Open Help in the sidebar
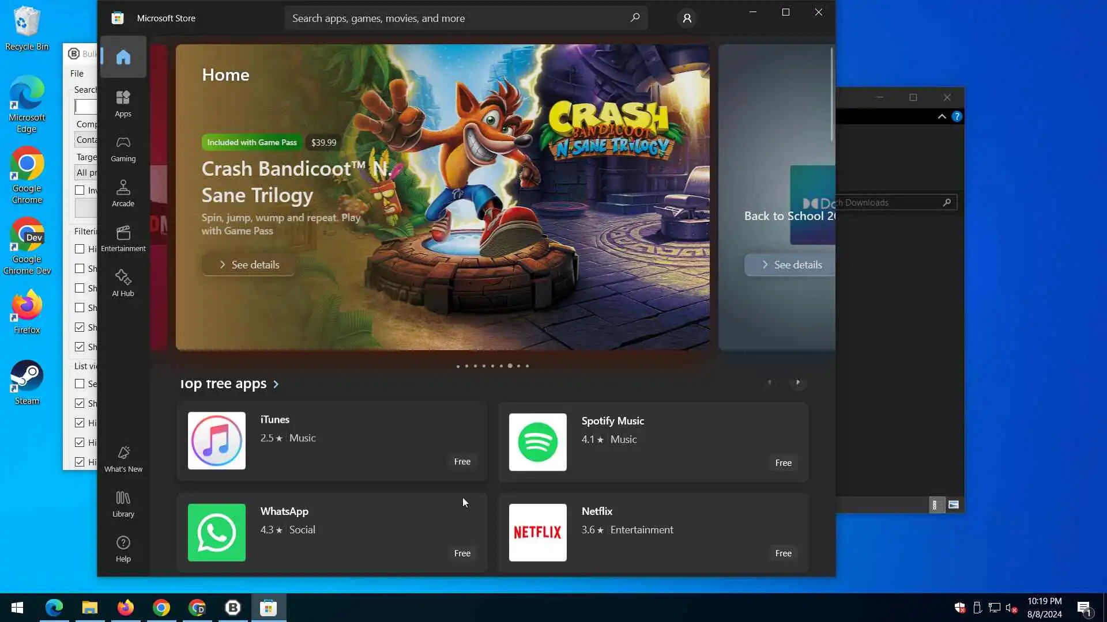Viewport: 1107px width, 622px height. [123, 549]
